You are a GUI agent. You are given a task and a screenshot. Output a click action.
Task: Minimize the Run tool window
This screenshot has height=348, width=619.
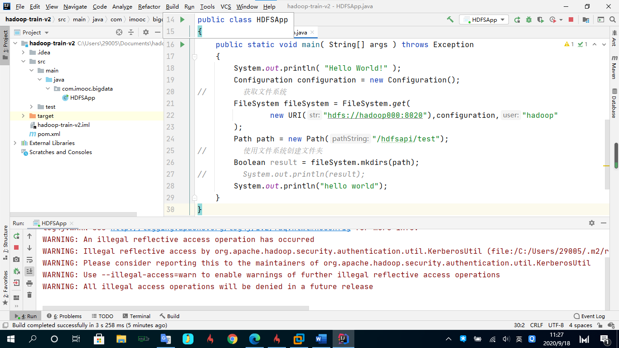(604, 223)
